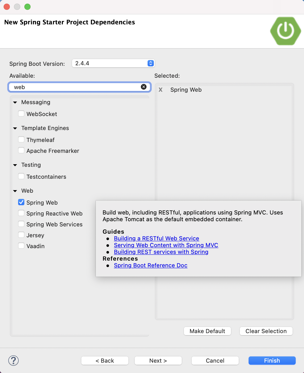The width and height of the screenshot is (304, 373).
Task: Click the Spring Boot power logo
Action: [x=285, y=31]
